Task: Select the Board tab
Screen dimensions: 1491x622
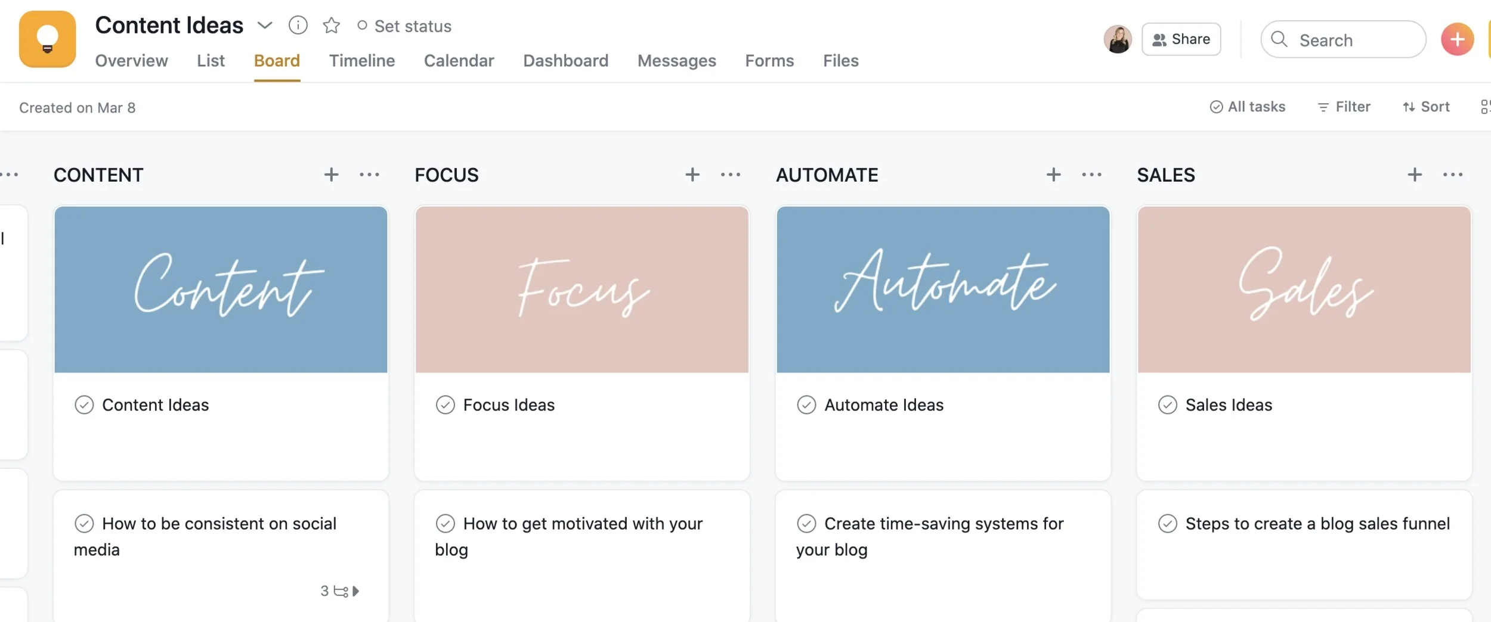Action: click(x=277, y=61)
